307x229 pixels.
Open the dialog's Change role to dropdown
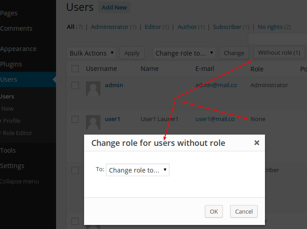pyautogui.click(x=137, y=170)
